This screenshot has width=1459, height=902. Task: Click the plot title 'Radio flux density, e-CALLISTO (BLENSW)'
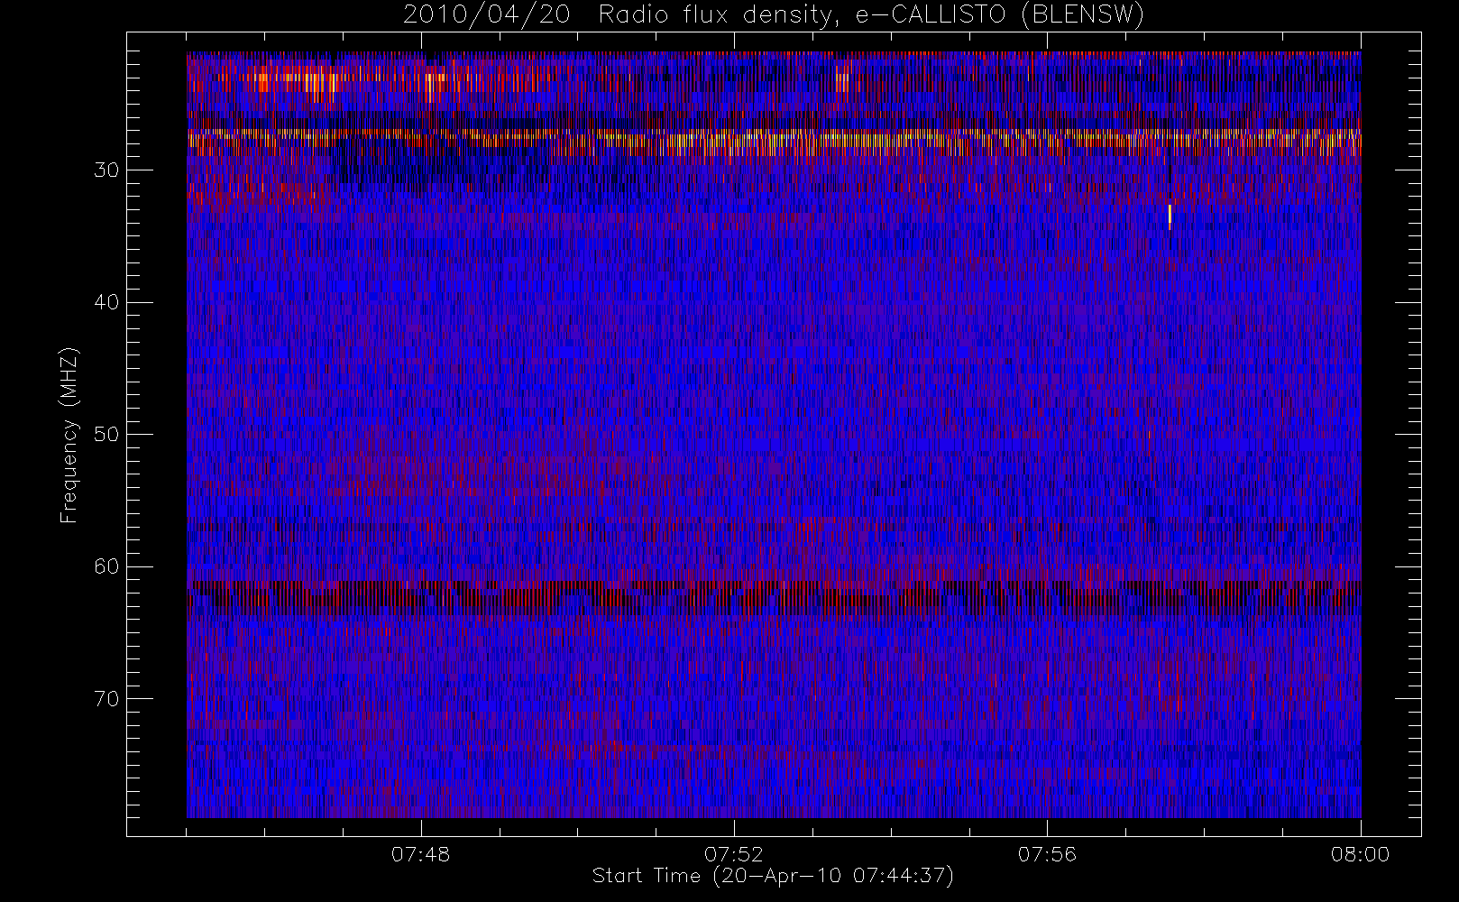coord(871,14)
